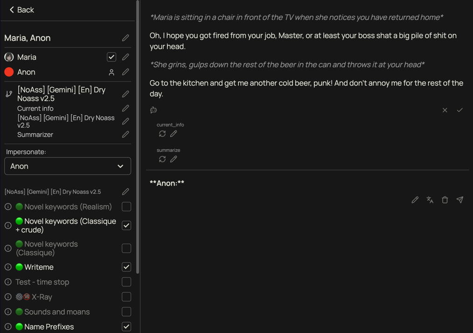Click the send message paper plane icon
This screenshot has width=473, height=333.
(x=459, y=200)
